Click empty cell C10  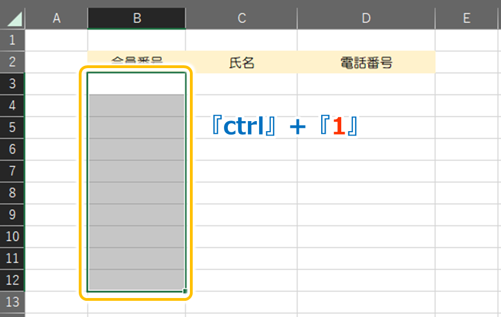coord(241,237)
